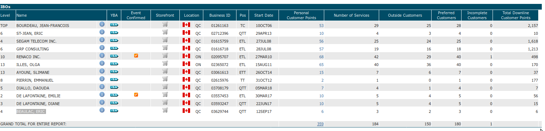Open storefront cart for BEAULAC, ERIC
This screenshot has width=545, height=131.
pyautogui.click(x=165, y=110)
